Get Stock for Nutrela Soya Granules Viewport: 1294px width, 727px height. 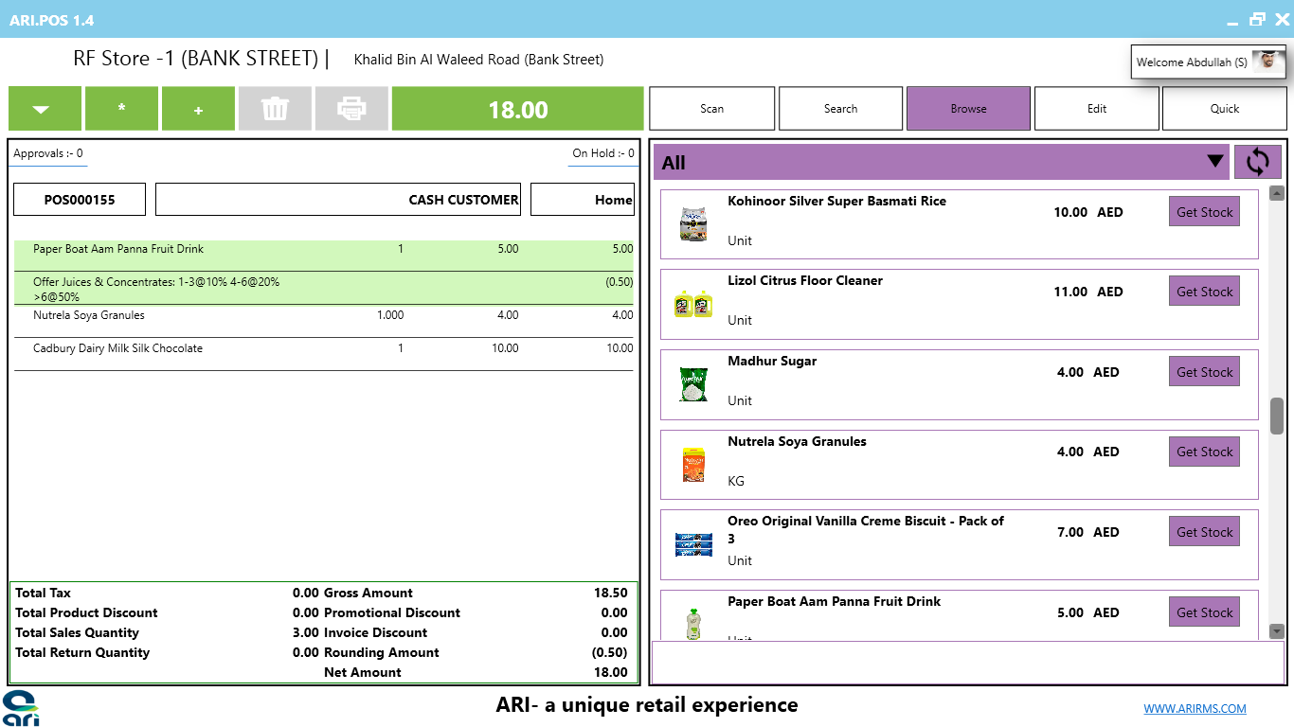[1204, 452]
